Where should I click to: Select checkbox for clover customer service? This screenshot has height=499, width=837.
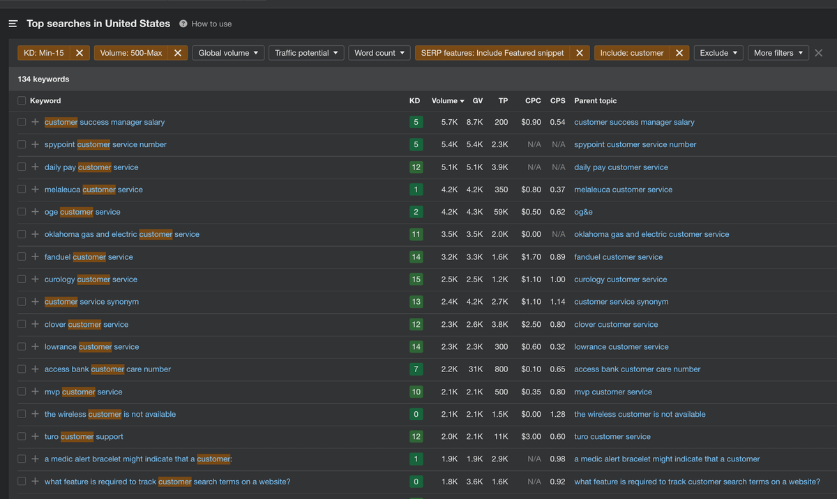point(22,325)
